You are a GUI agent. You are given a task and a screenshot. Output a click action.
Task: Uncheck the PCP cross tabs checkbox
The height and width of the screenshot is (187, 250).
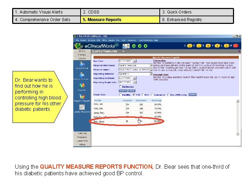point(134,95)
